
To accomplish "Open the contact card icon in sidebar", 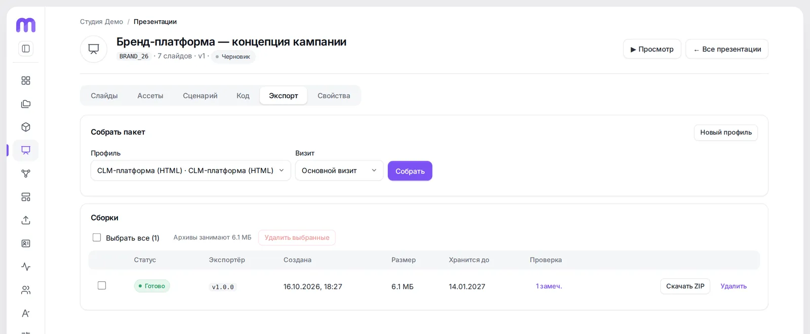I will click(26, 243).
